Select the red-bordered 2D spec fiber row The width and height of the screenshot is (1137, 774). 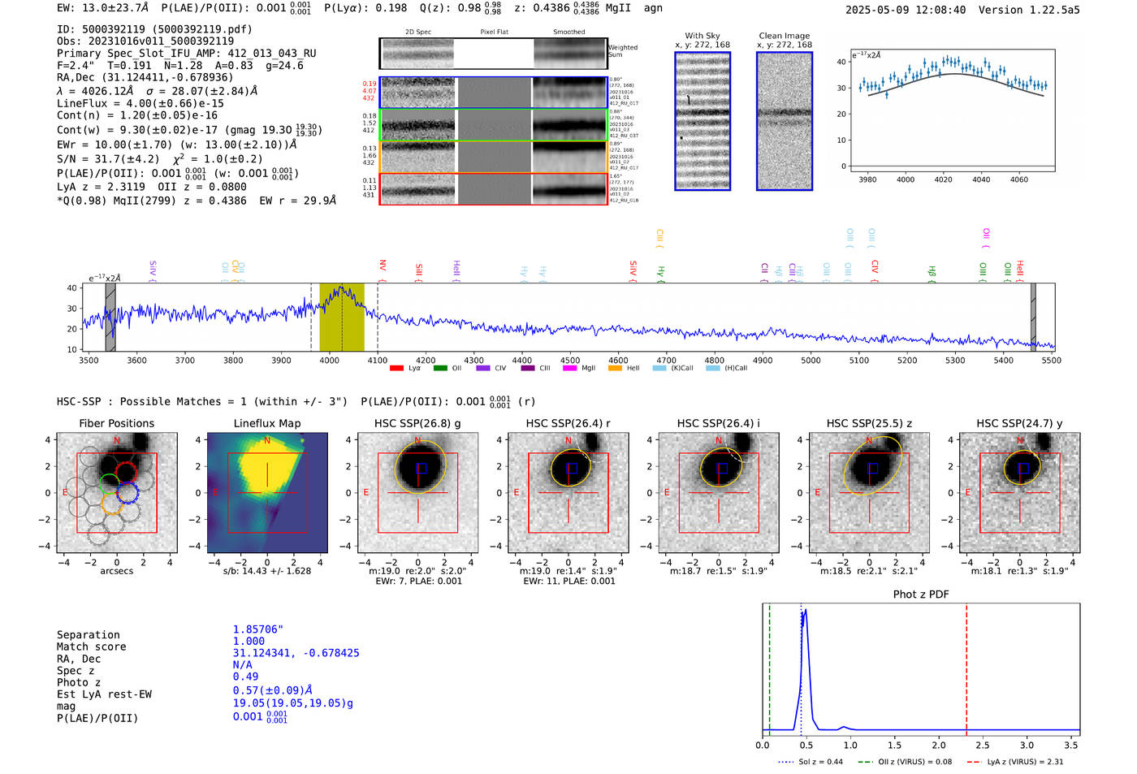493,188
